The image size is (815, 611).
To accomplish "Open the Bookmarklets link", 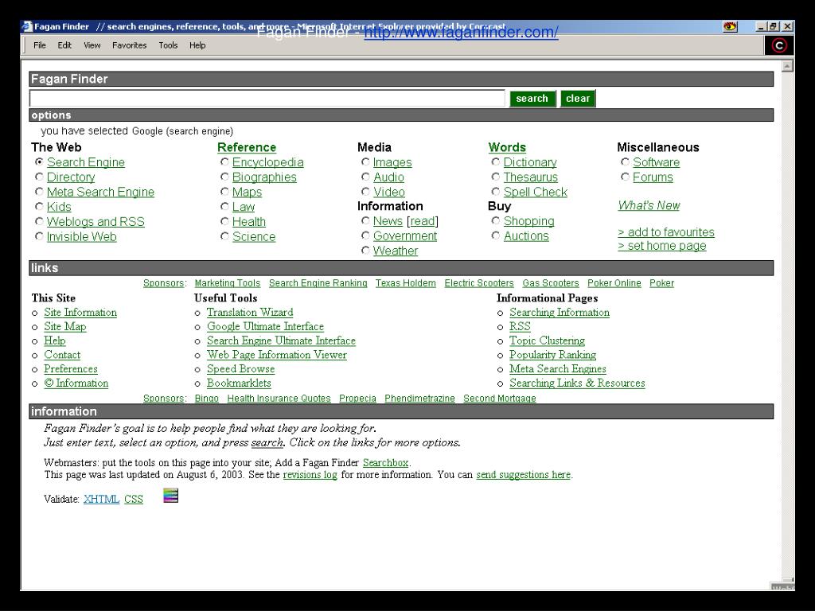I will click(x=239, y=383).
